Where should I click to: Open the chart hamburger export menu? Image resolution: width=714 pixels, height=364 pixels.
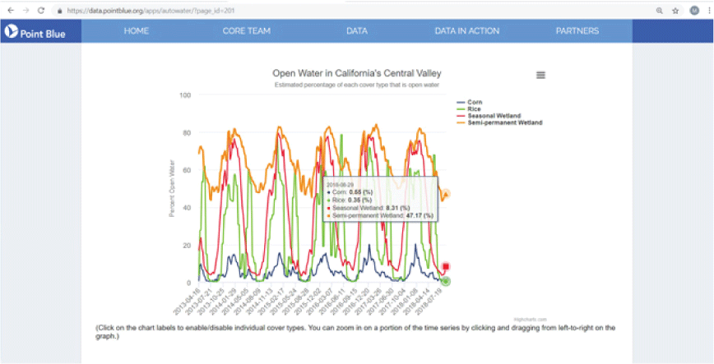tap(540, 75)
